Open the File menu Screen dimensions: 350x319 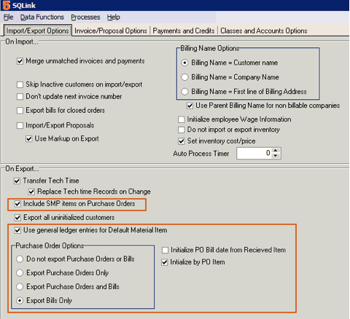[9, 17]
